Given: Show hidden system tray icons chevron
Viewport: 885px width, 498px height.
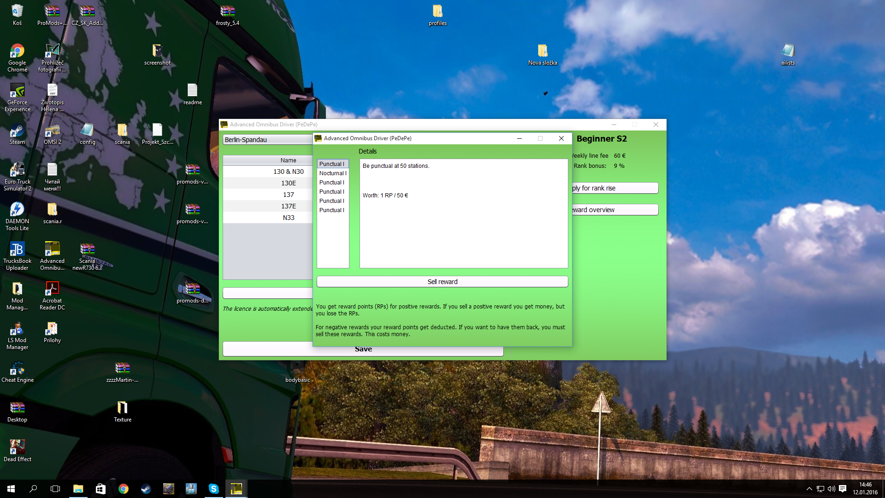Looking at the screenshot, I should (809, 489).
